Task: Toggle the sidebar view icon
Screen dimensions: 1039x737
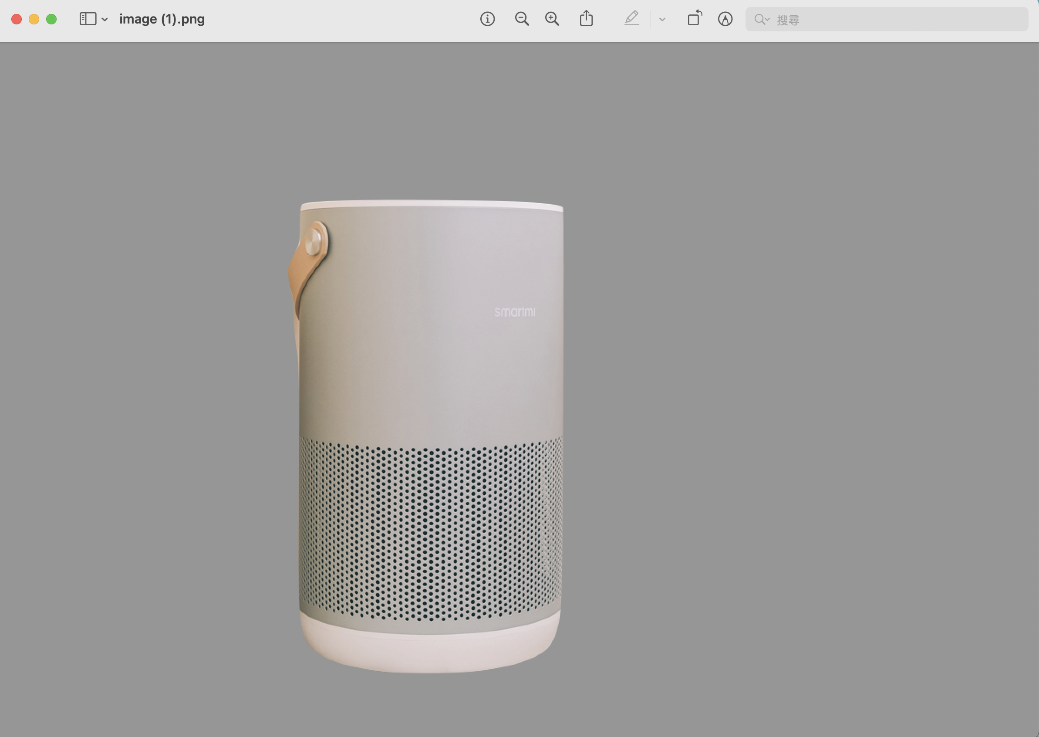Action: click(88, 19)
